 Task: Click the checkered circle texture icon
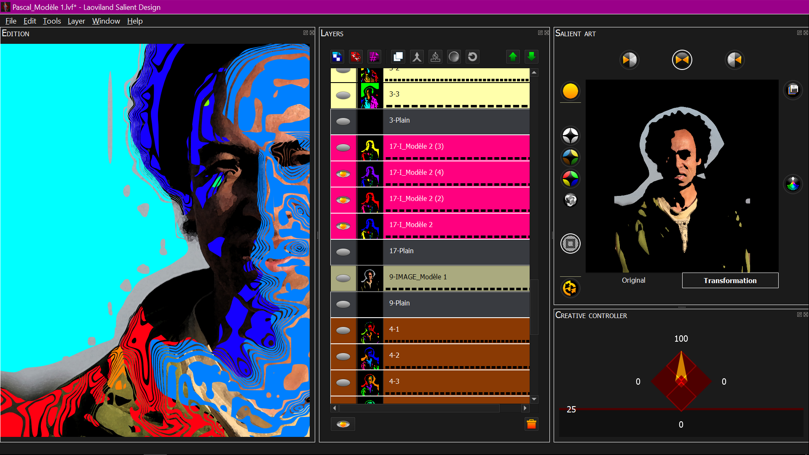571,244
